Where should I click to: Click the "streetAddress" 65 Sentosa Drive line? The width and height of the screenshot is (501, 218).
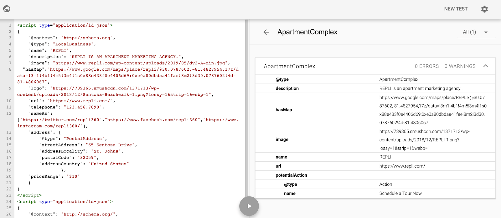(x=88, y=145)
